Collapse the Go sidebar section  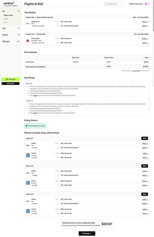click(18, 11)
